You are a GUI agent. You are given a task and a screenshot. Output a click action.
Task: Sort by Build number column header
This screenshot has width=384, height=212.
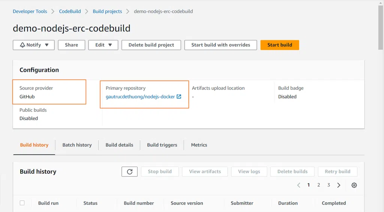click(139, 203)
